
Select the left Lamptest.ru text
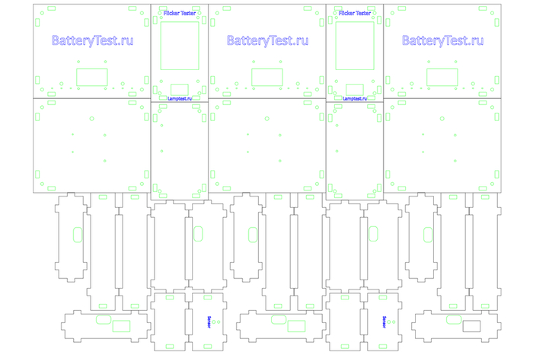[180, 98]
